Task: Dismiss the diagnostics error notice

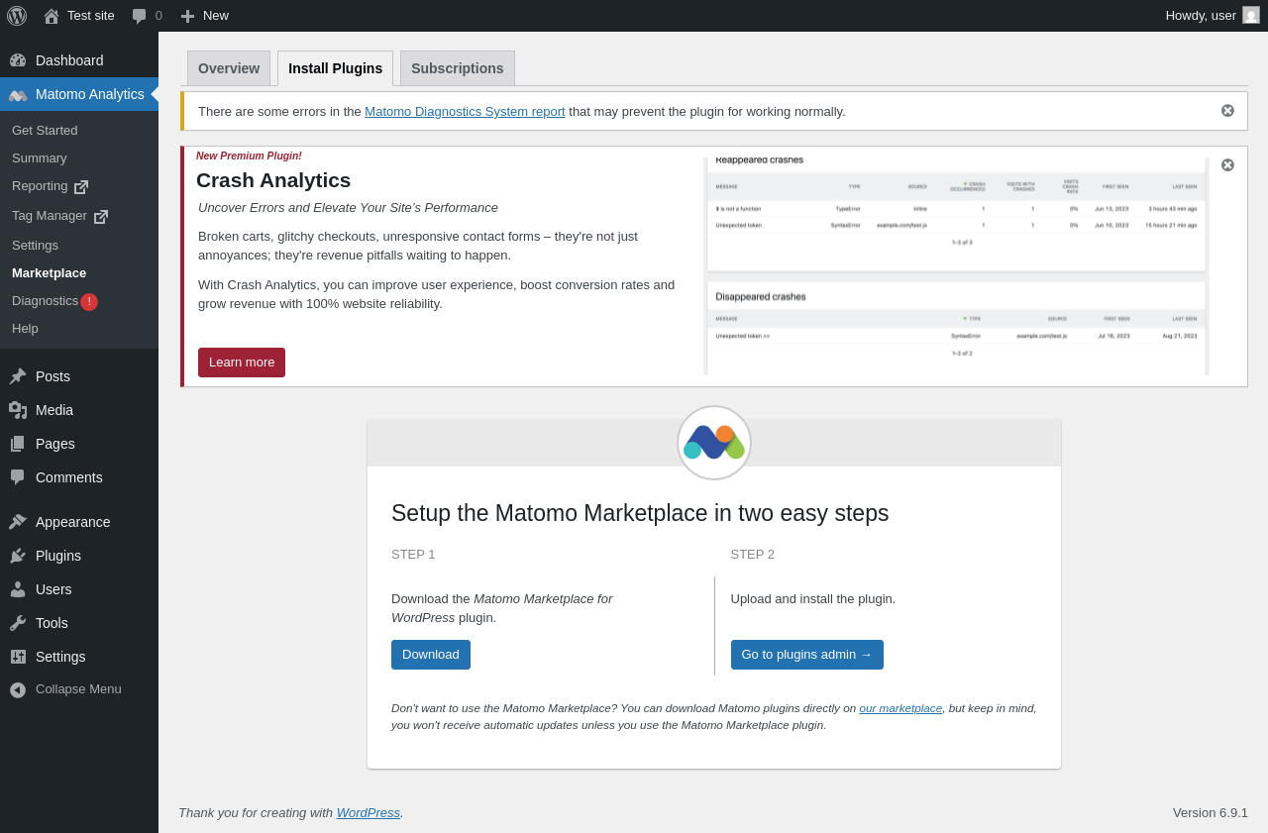Action: point(1227,111)
